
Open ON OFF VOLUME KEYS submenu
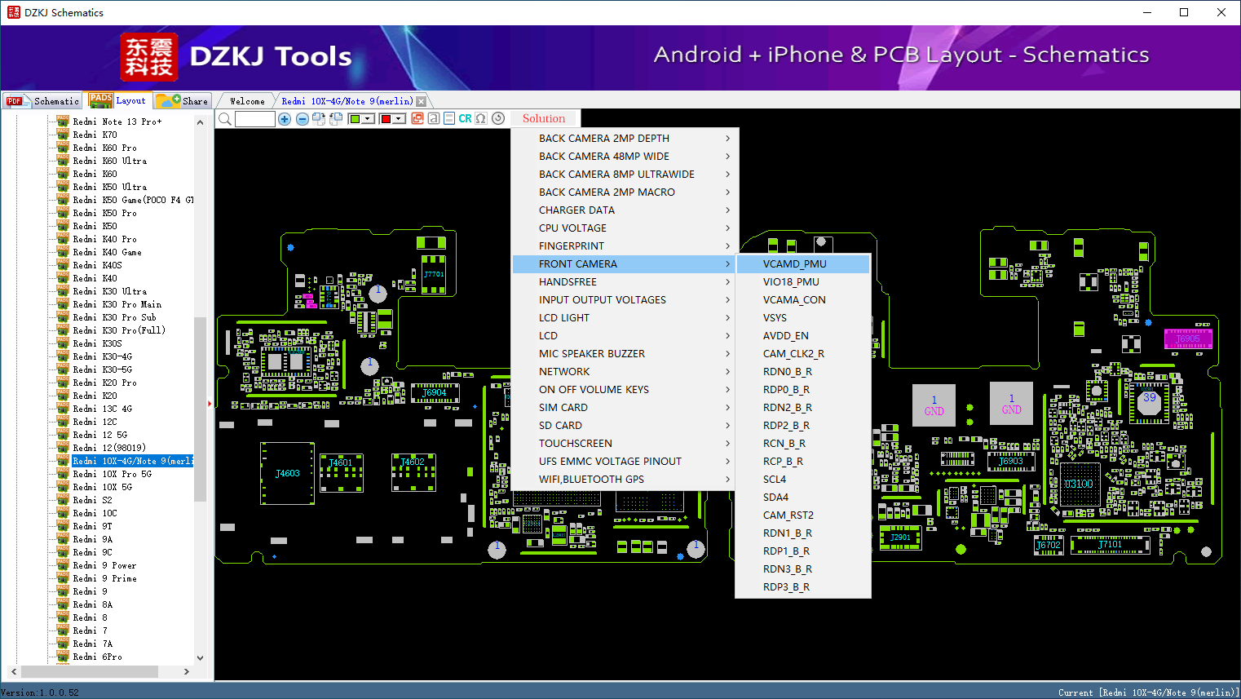point(625,390)
